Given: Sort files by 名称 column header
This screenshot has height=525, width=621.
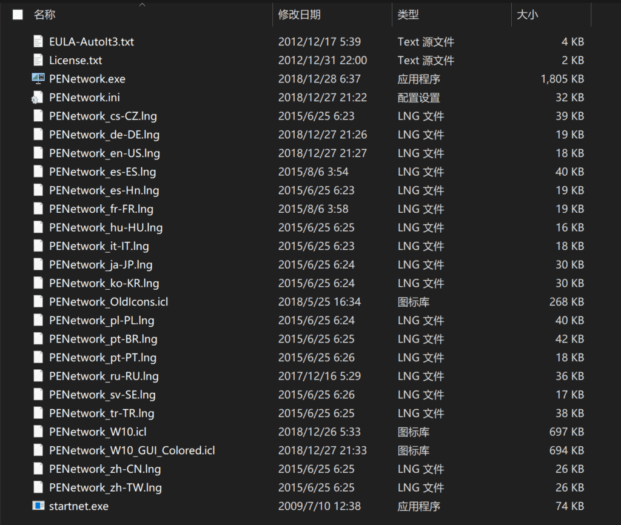Looking at the screenshot, I should [x=44, y=15].
